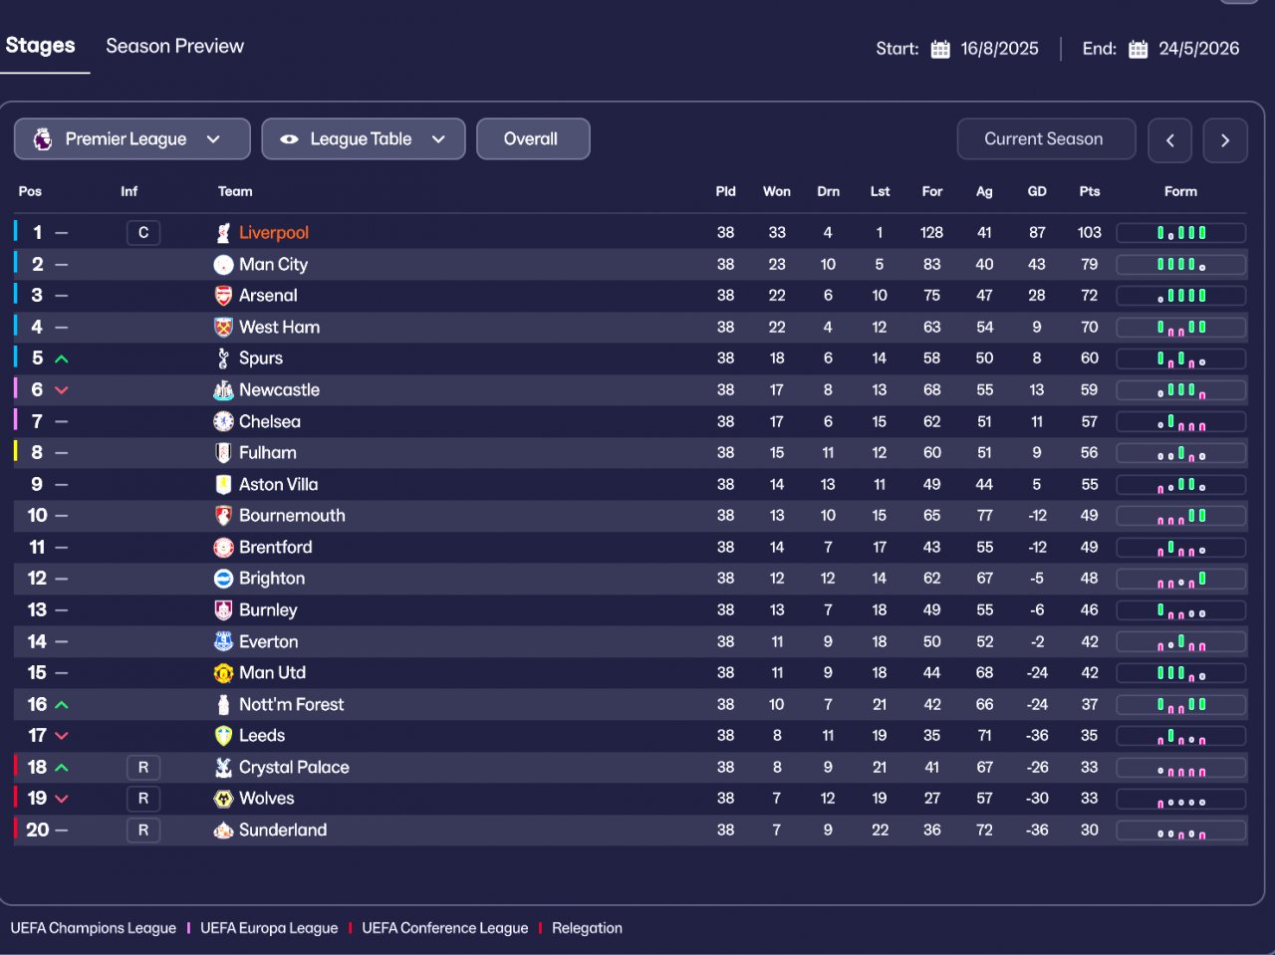Viewport: 1275px width, 955px height.
Task: Click the end date calendar icon
Action: (1139, 49)
